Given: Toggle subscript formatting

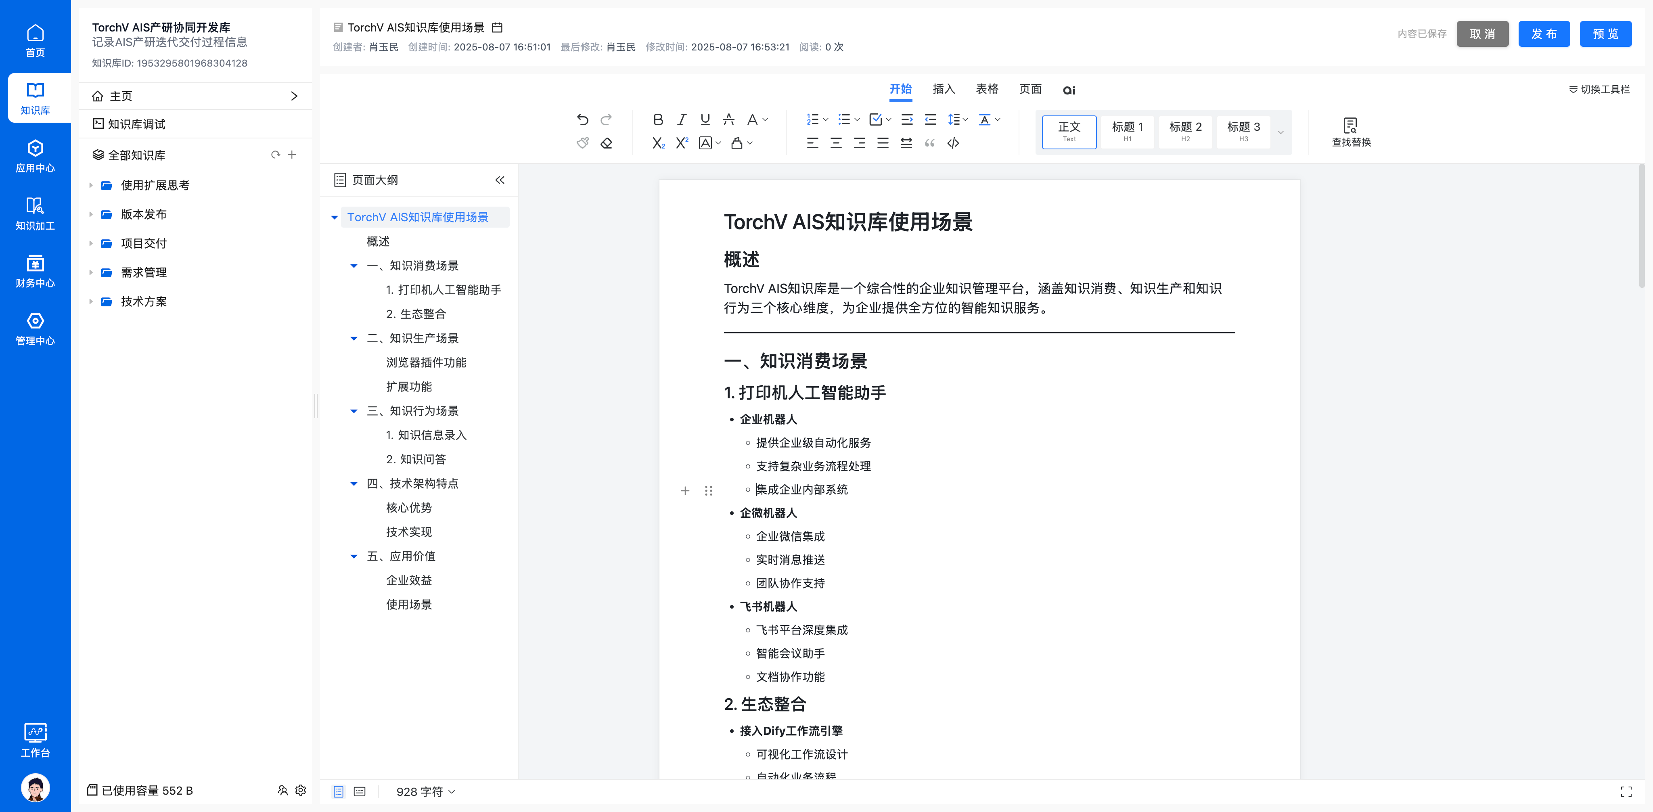Looking at the screenshot, I should pos(658,143).
